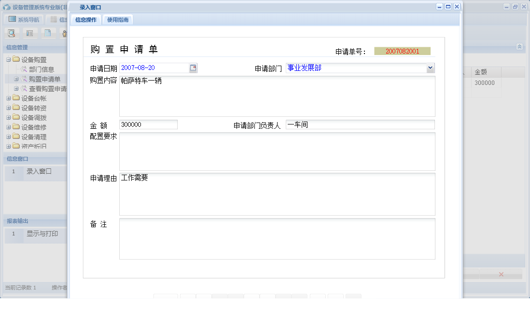
Task: Click the 设备转资 folder icon
Action: pyautogui.click(x=16, y=108)
